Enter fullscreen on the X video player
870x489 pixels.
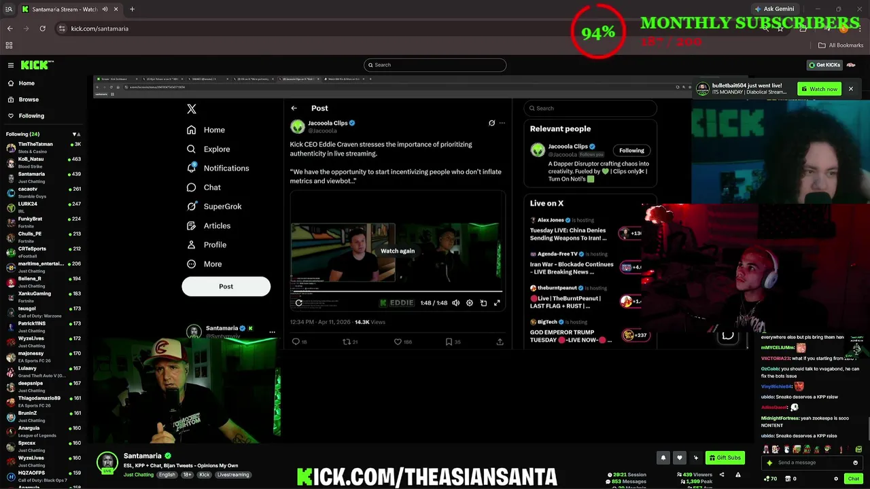click(497, 303)
